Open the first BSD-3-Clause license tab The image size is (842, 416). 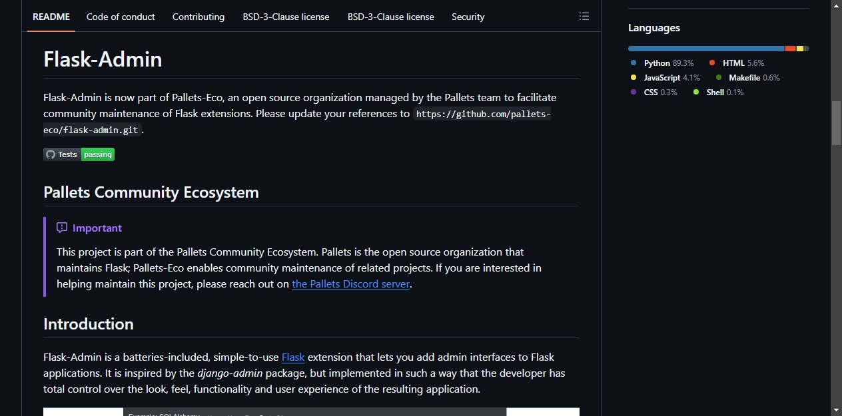point(286,17)
